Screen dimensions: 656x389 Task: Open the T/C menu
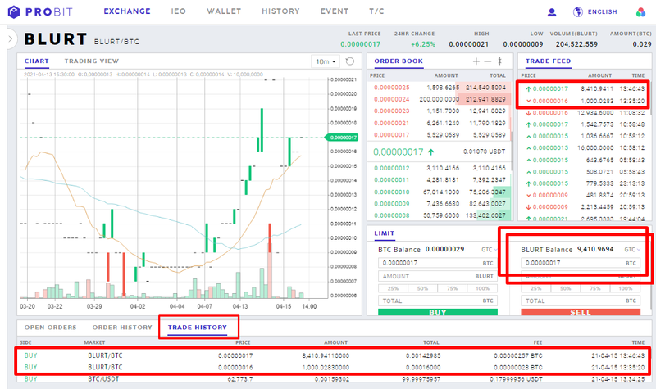376,11
